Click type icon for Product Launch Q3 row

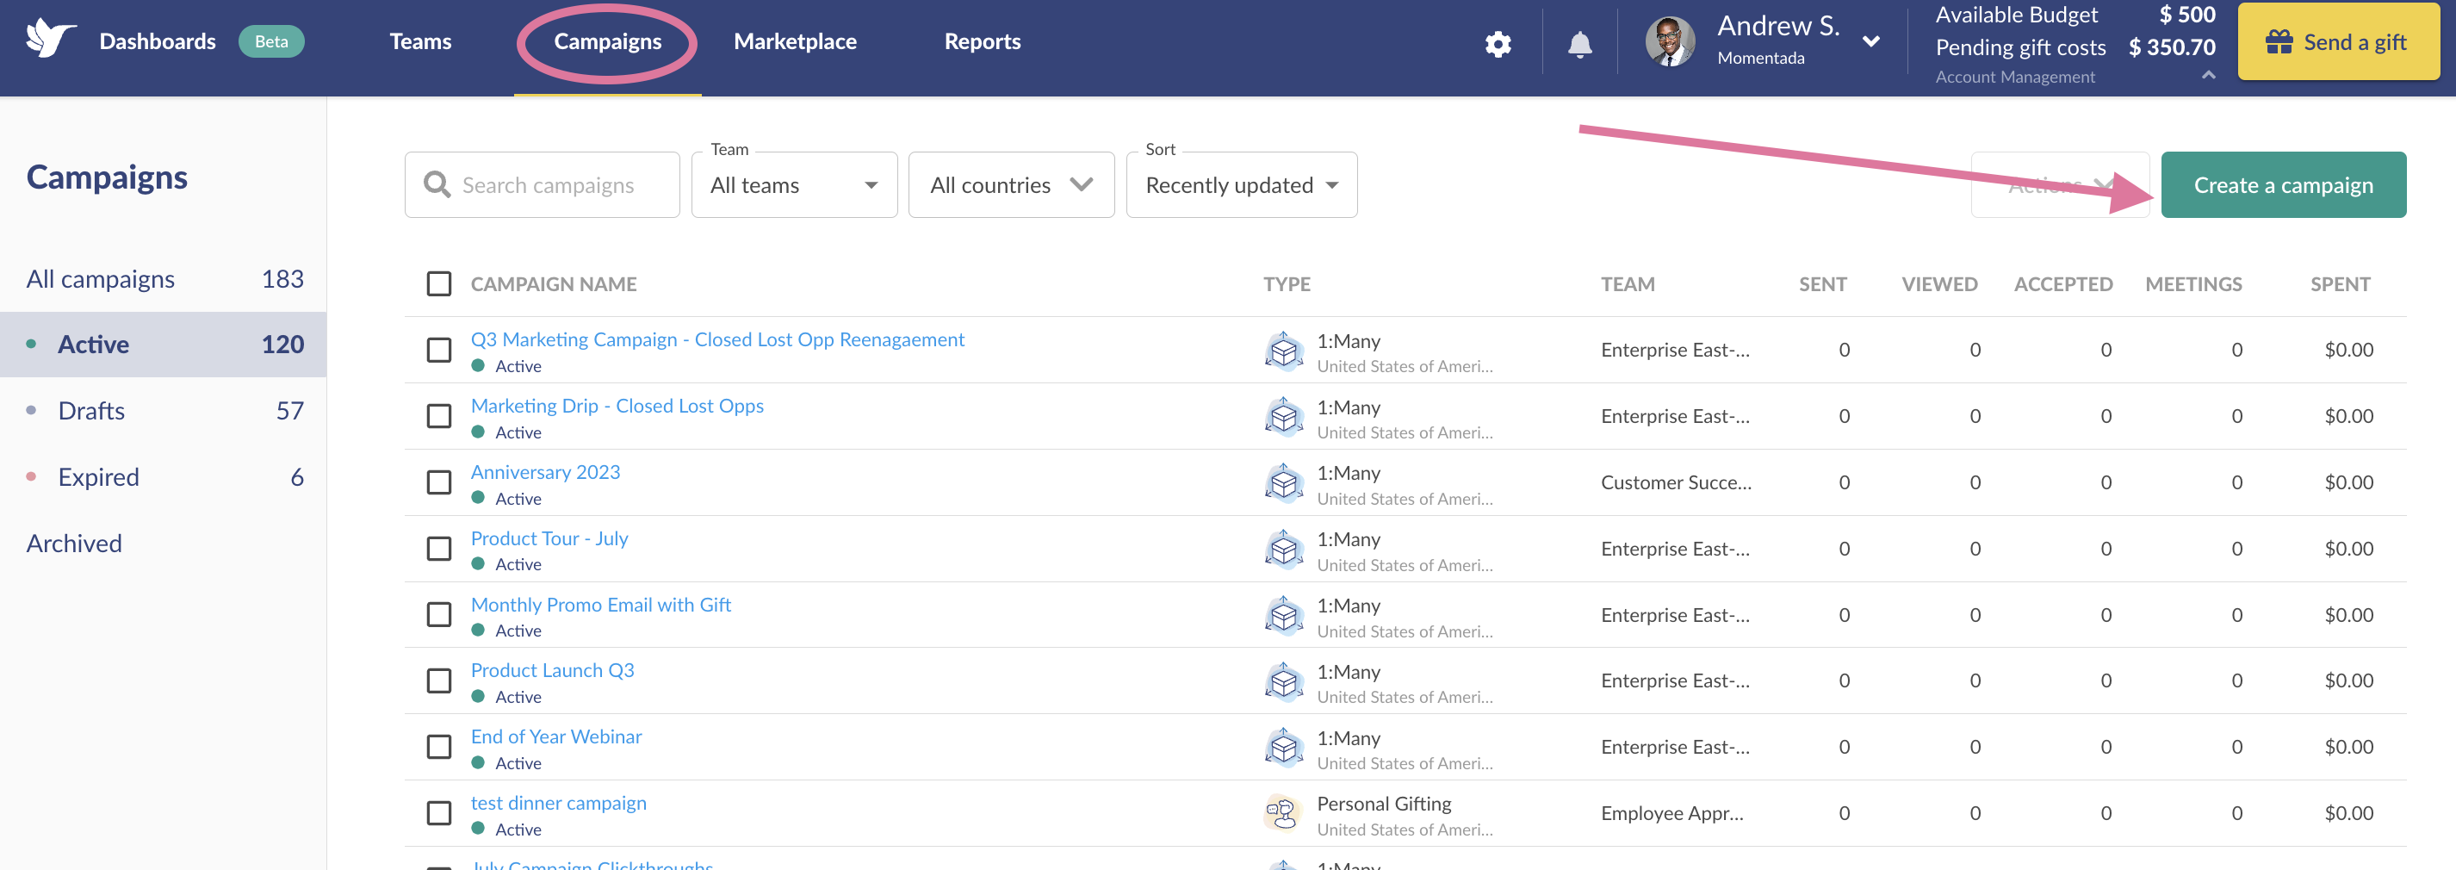pyautogui.click(x=1283, y=682)
